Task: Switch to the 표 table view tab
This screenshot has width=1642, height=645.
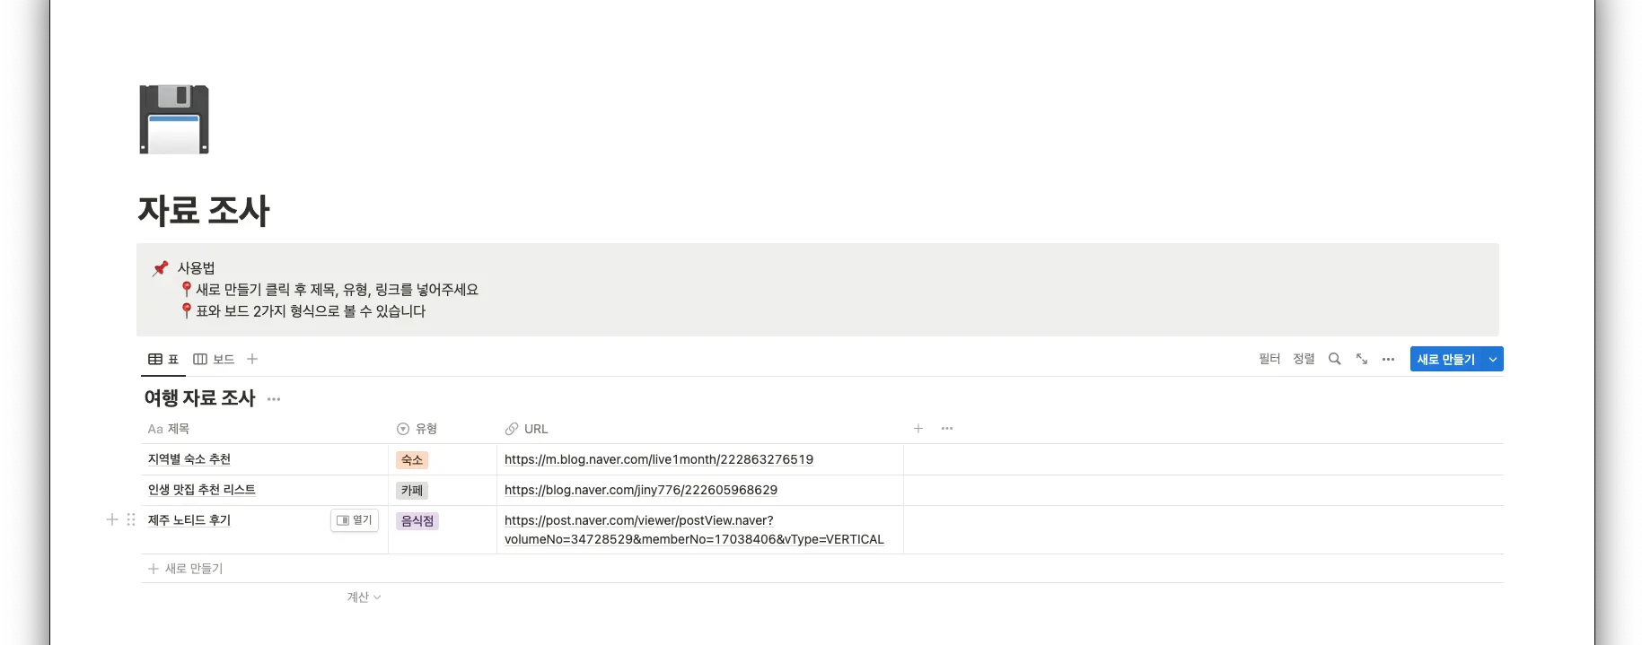Action: 163,359
